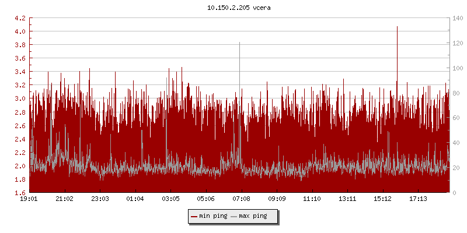Pick the 23:03 time axis label
467x233 pixels.
pos(100,199)
